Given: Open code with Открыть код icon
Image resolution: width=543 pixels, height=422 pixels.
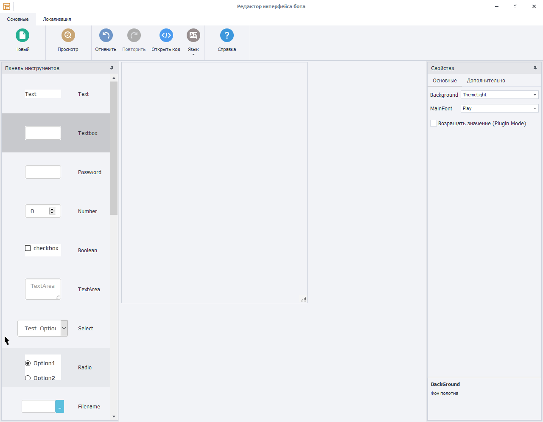Looking at the screenshot, I should pos(166,36).
